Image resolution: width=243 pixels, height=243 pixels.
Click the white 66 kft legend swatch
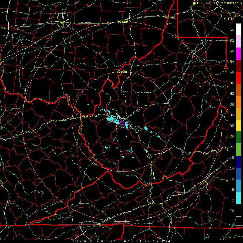[238, 30]
